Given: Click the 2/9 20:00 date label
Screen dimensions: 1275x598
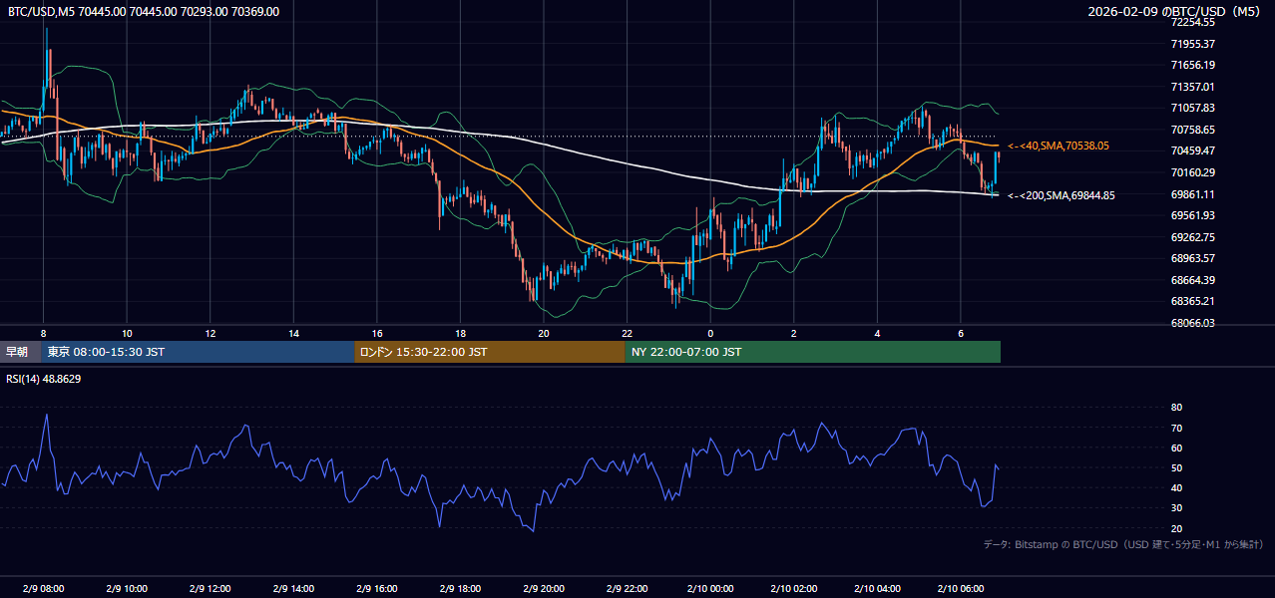Looking at the screenshot, I should tap(544, 588).
